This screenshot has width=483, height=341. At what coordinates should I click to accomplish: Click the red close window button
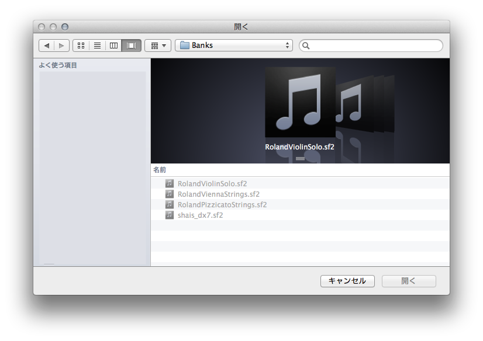tap(42, 27)
